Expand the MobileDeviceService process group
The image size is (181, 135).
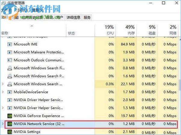pos(3,92)
